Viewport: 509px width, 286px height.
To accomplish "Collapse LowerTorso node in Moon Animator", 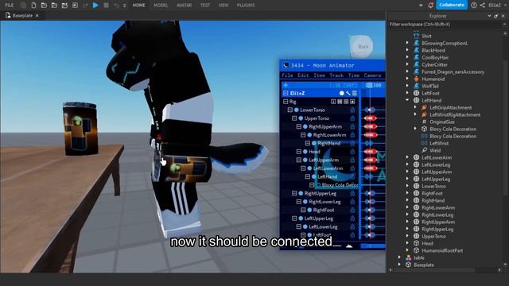I will 290,110.
